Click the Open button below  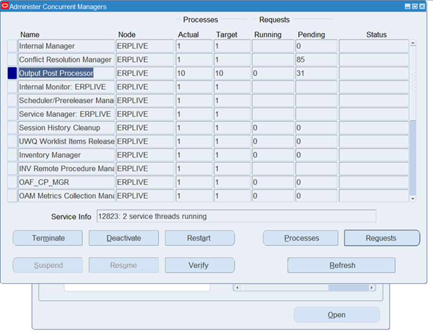coord(337,315)
